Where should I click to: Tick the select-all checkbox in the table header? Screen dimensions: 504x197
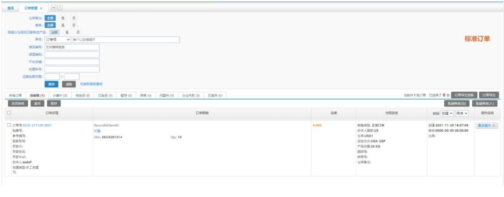click(9, 112)
